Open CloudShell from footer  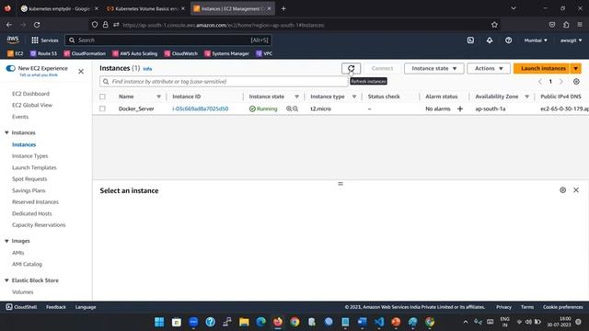(21, 307)
